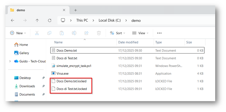Expand the Guido - Tech-Cloud tree node
This screenshot has width=226, height=112.
coord(10,61)
